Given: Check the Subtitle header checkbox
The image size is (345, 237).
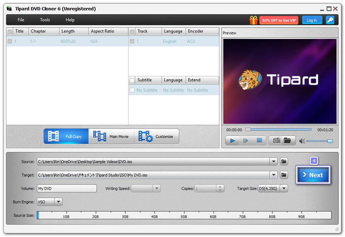Looking at the screenshot, I should (x=132, y=80).
